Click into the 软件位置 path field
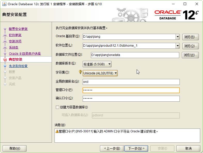The width and height of the screenshot is (203, 153). tap(129, 46)
